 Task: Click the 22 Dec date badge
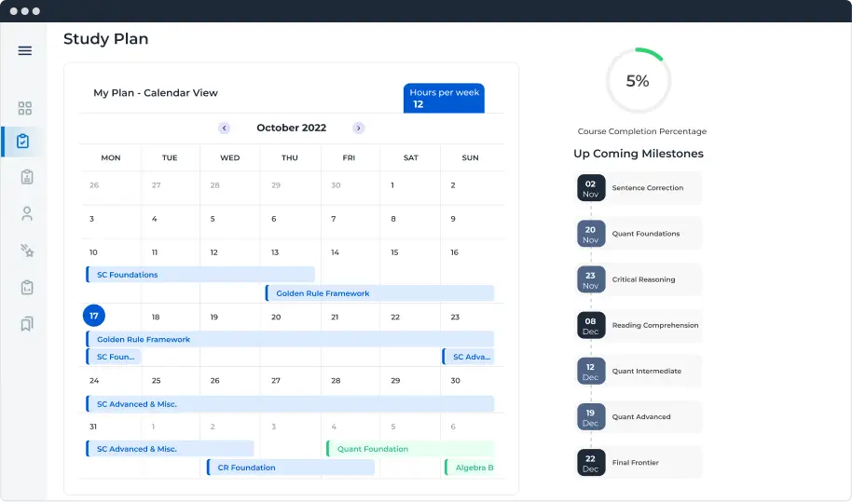pyautogui.click(x=591, y=463)
